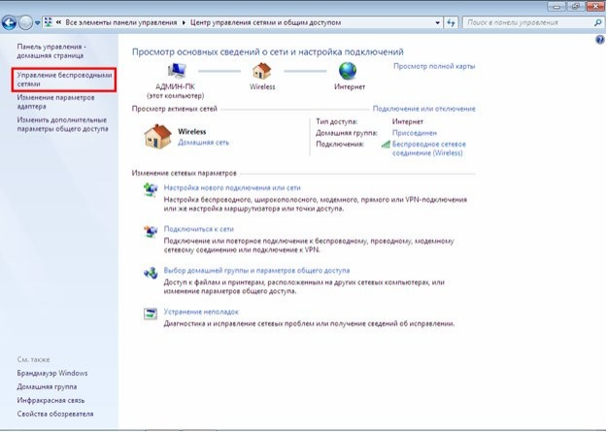Open 'Изменение параметров адаптера' link
Screen dimensions: 607x432
pos(55,102)
